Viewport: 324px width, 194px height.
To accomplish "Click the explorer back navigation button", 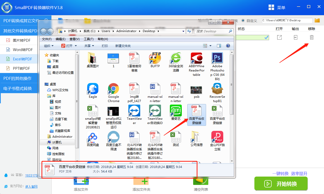I will [44, 31].
